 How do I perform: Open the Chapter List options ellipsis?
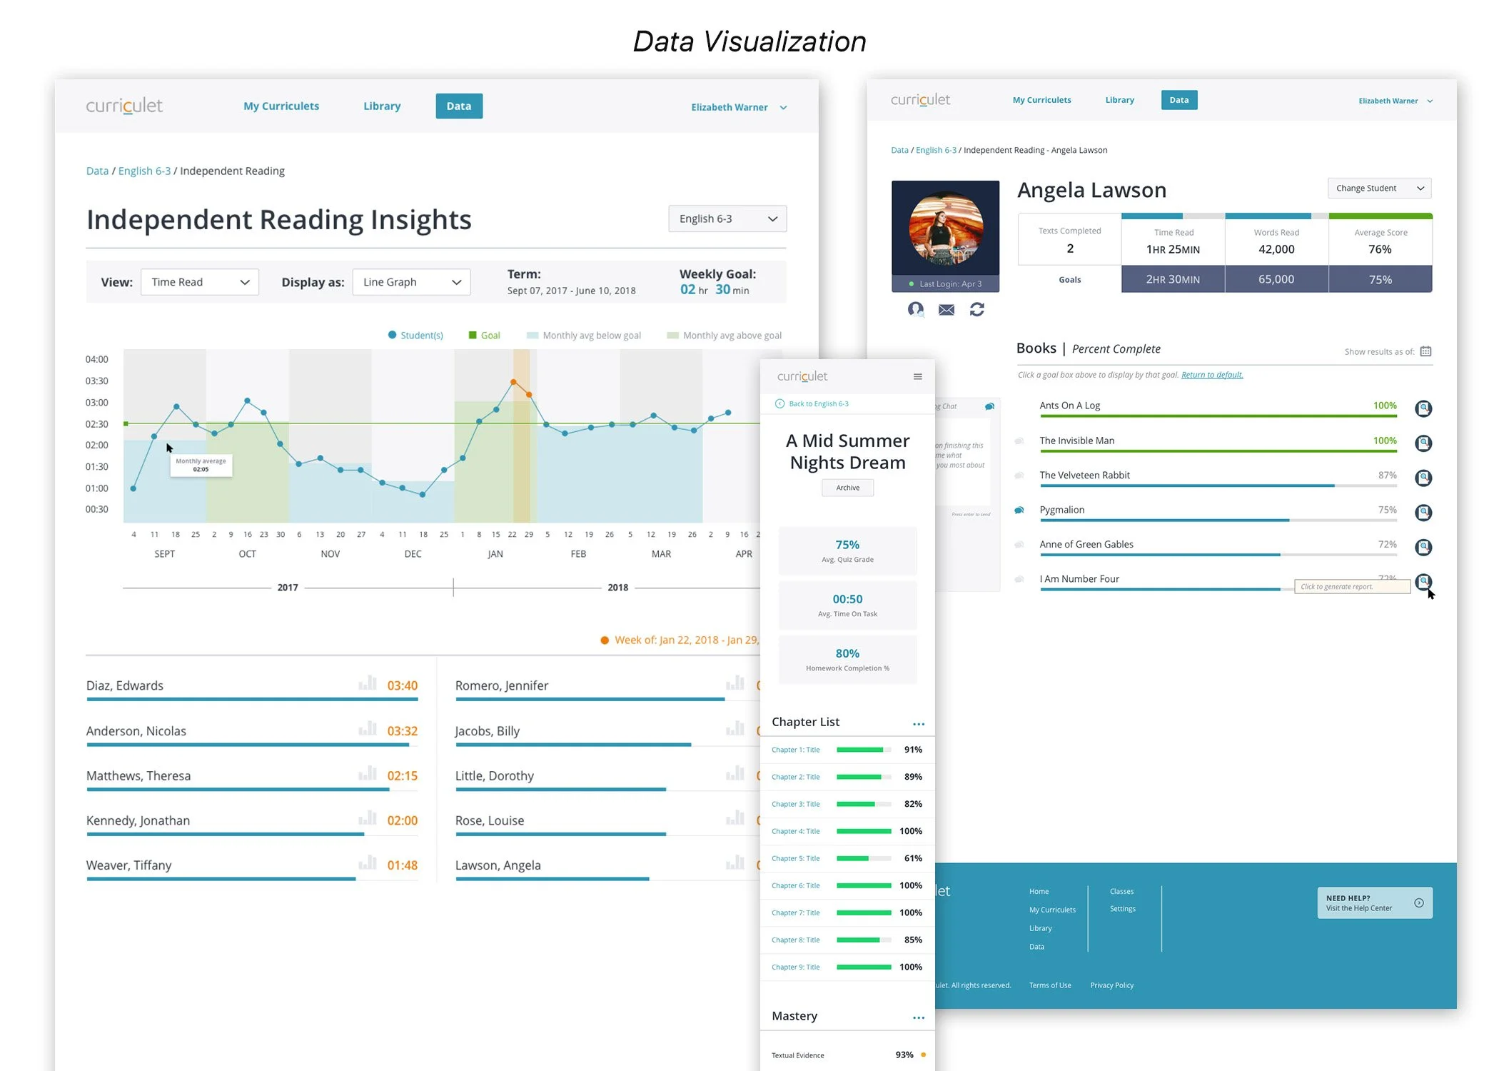click(919, 723)
